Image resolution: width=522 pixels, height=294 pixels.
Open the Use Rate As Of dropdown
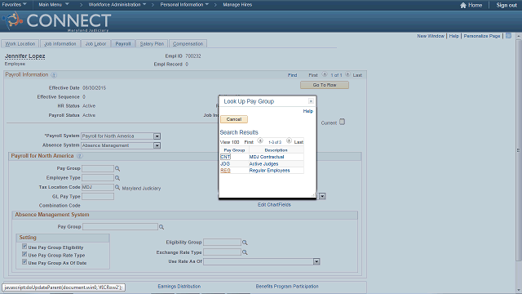[x=316, y=261]
